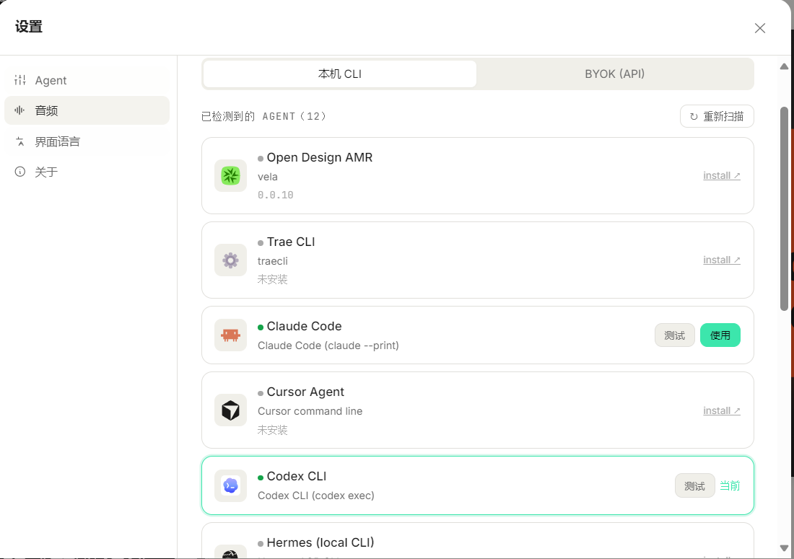Click the gray status dot of Open Design AMR
The image size is (794, 559).
coord(261,159)
